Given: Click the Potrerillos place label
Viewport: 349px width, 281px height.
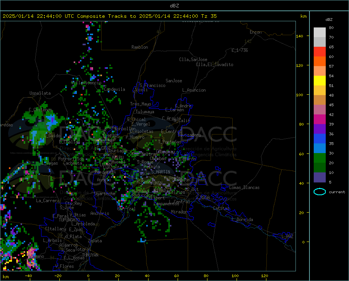Looking at the screenshot, I should pyautogui.click(x=71, y=159).
